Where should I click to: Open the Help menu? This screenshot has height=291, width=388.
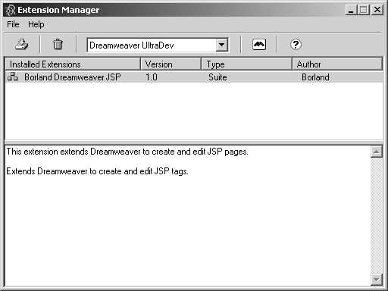click(x=36, y=24)
